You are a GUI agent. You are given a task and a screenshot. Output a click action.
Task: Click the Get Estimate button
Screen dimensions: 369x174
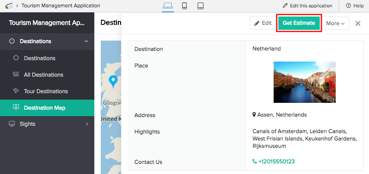299,23
